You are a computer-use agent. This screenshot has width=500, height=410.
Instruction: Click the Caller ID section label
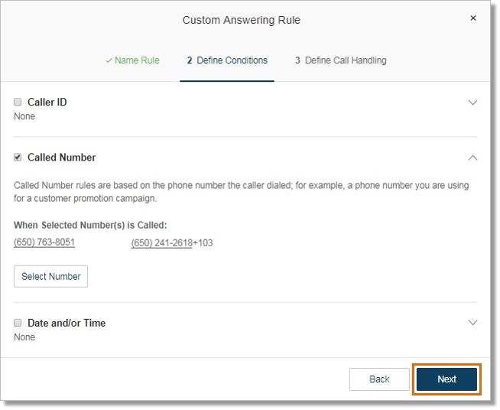(x=47, y=102)
